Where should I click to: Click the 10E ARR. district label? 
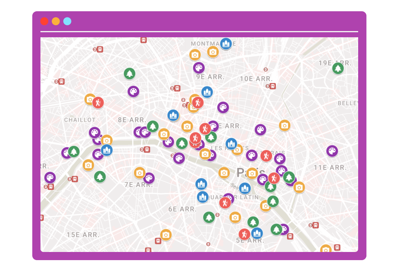click(256, 79)
